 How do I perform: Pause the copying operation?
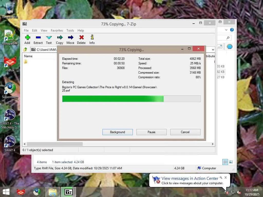point(152,132)
